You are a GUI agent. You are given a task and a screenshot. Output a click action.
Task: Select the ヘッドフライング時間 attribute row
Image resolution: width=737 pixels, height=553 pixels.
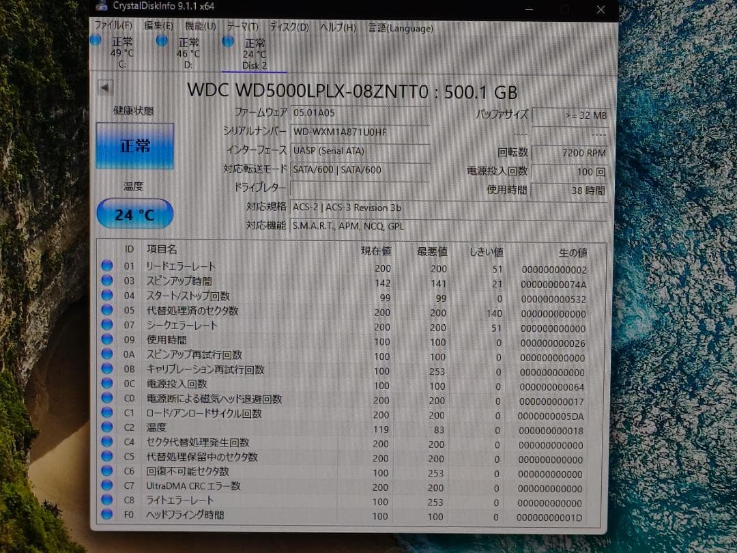point(349,516)
